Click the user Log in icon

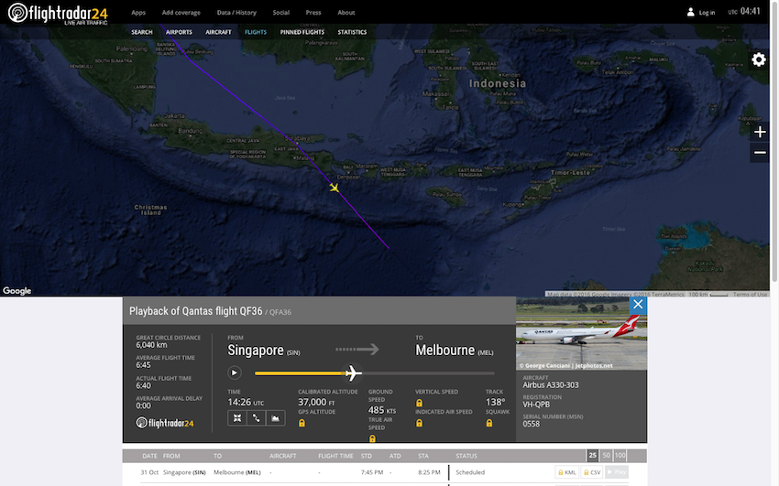[691, 13]
